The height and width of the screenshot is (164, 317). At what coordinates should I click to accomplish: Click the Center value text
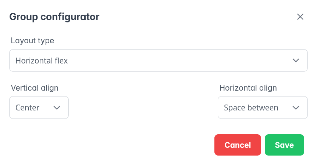(28, 107)
